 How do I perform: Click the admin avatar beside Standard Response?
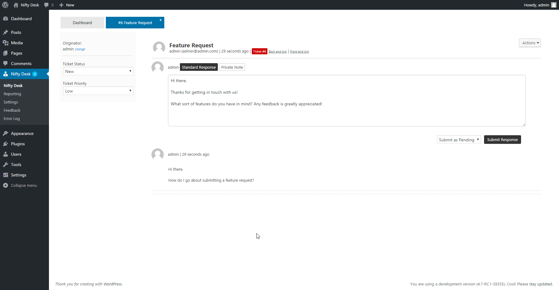pos(158,67)
